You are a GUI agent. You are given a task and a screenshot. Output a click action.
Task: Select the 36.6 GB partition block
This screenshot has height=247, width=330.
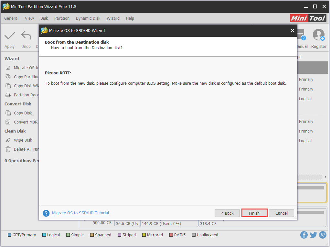point(127,223)
